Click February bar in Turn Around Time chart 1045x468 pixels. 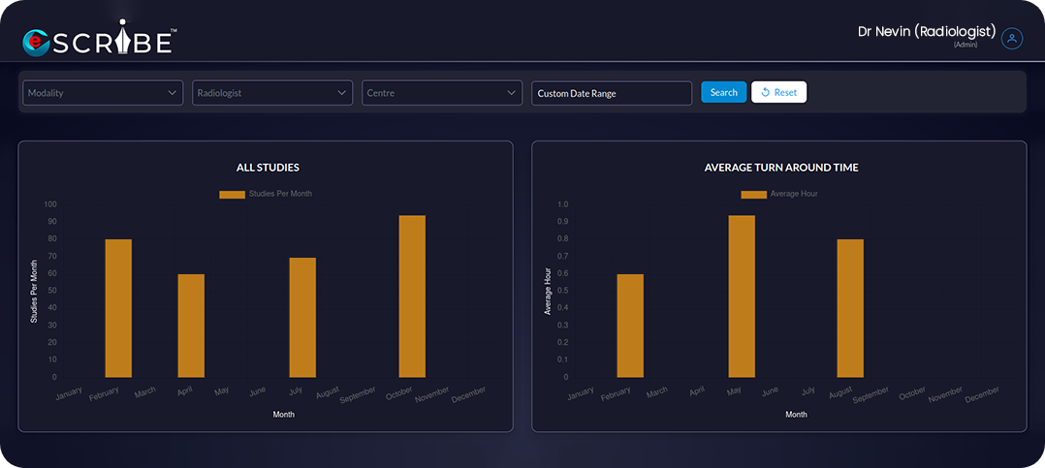(x=630, y=326)
